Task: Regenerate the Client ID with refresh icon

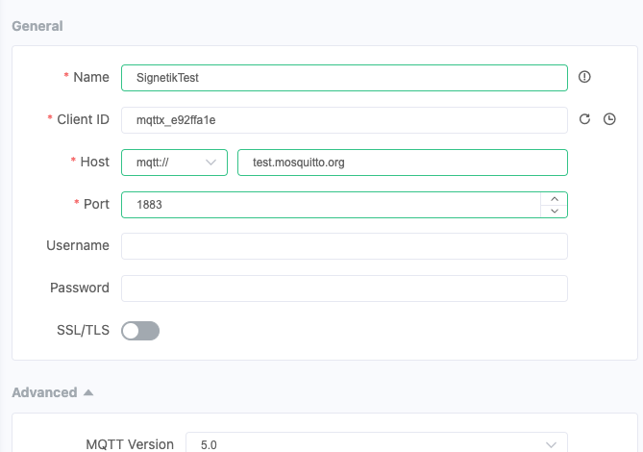Action: [583, 119]
